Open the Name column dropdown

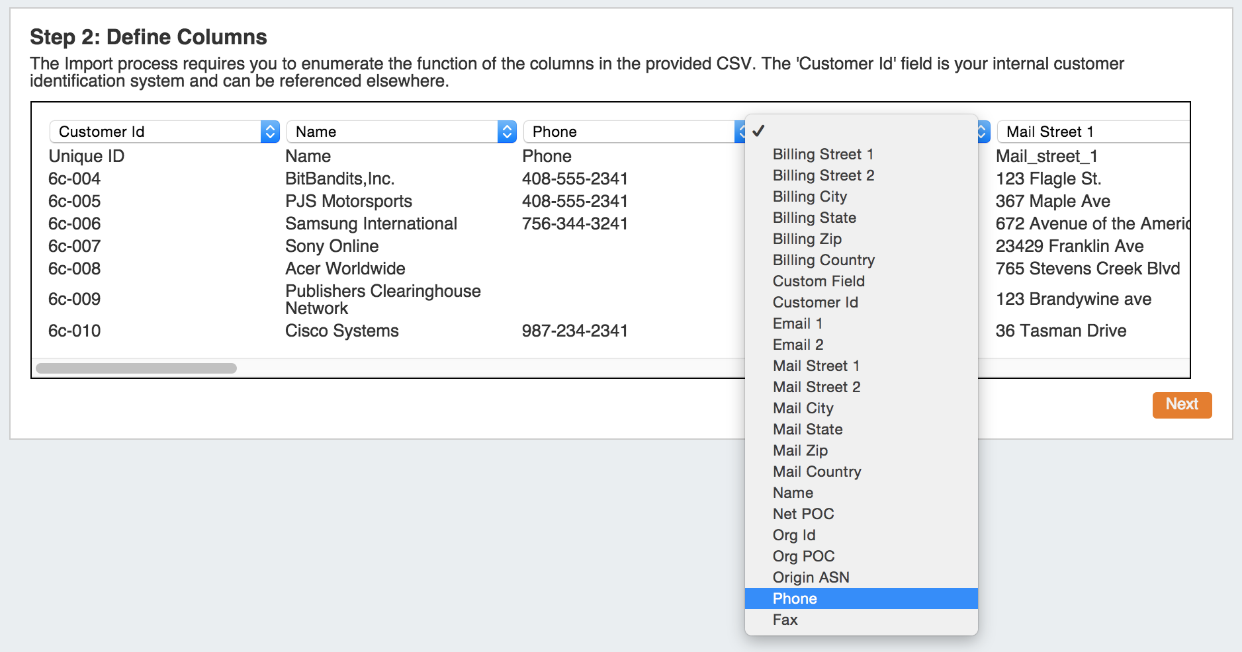(400, 132)
